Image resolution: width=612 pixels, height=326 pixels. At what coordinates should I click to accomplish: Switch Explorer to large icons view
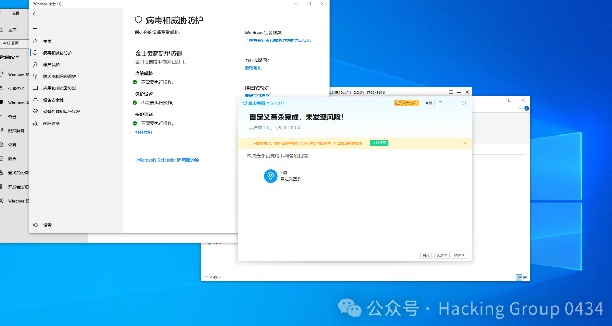[x=526, y=277]
